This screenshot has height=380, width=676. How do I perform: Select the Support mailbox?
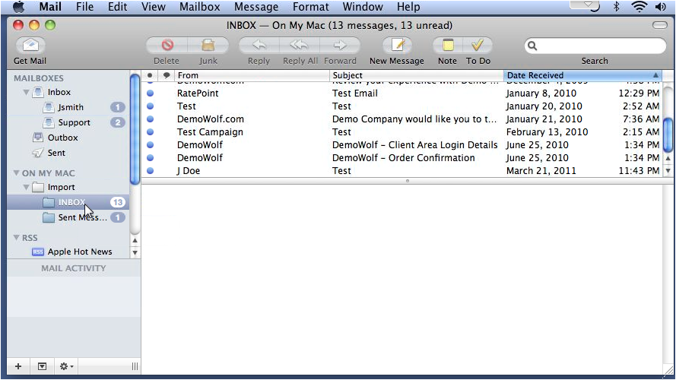pyautogui.click(x=74, y=122)
